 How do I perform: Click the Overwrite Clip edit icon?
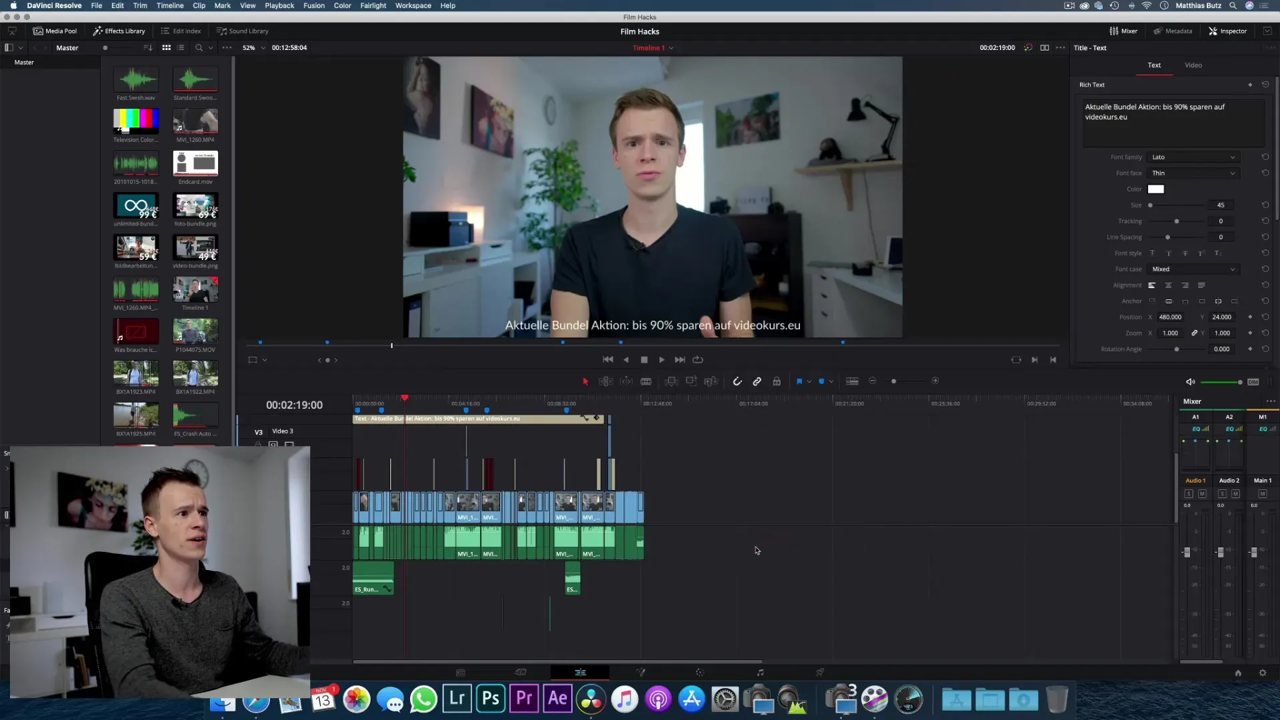pyautogui.click(x=691, y=381)
